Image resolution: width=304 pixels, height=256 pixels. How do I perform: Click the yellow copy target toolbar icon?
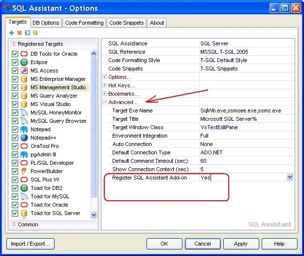point(35,33)
